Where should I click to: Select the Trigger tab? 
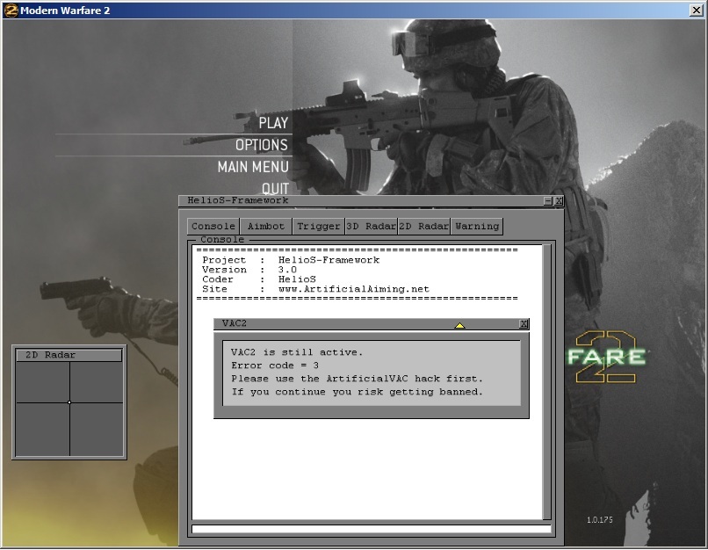[318, 226]
